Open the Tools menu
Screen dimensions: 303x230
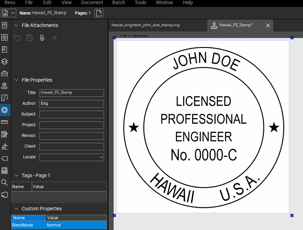point(140,3)
